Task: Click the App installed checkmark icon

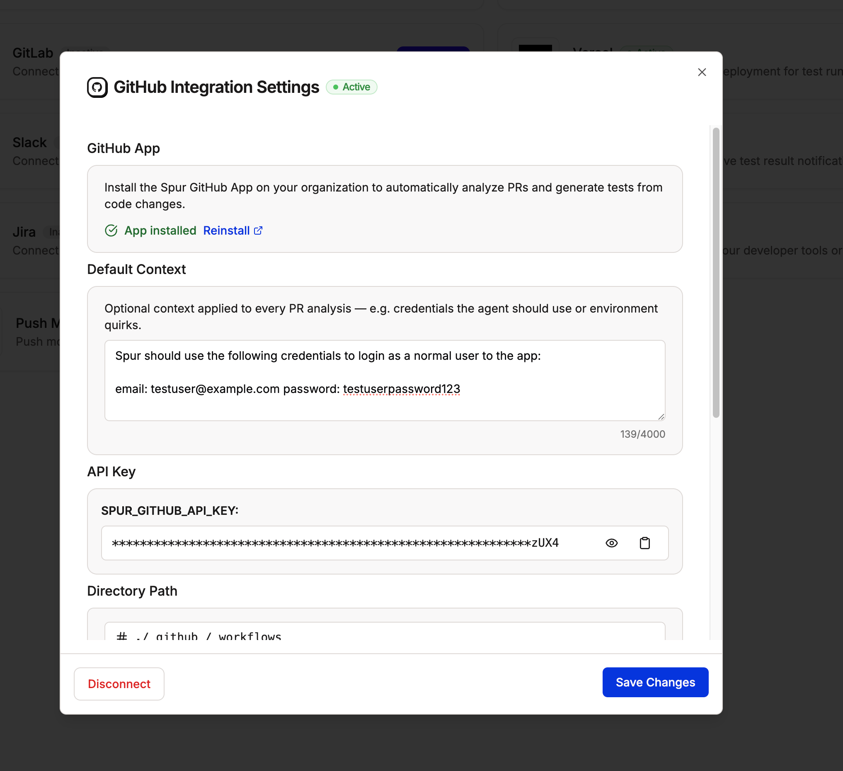Action: click(111, 230)
